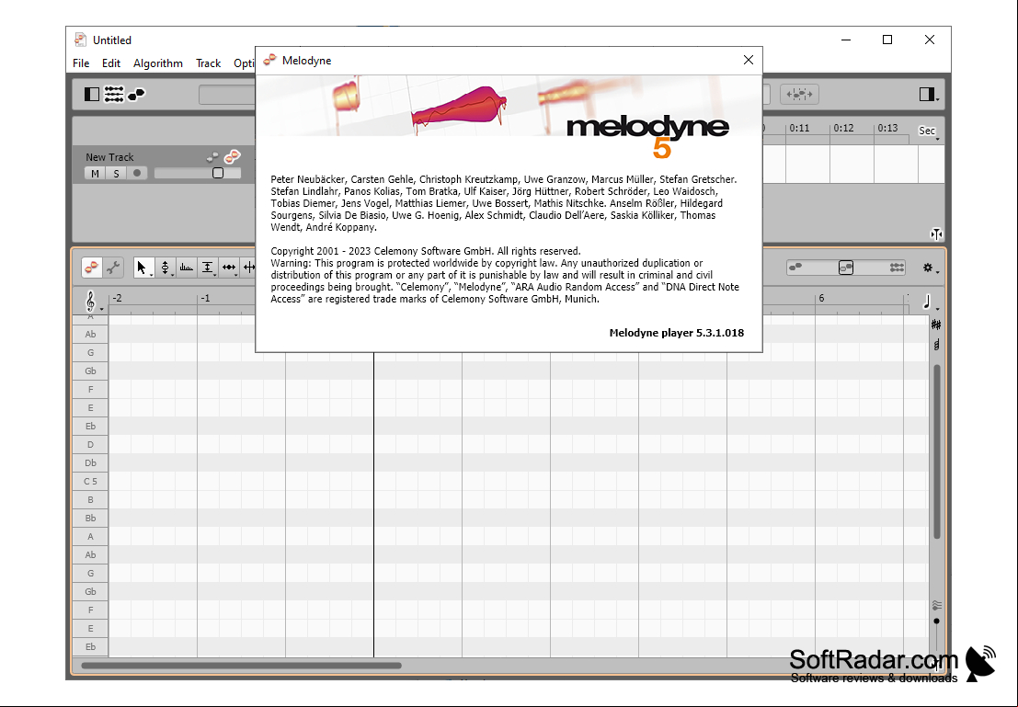Click the melodyne 5 logo banner
1018x707 pixels.
point(509,117)
